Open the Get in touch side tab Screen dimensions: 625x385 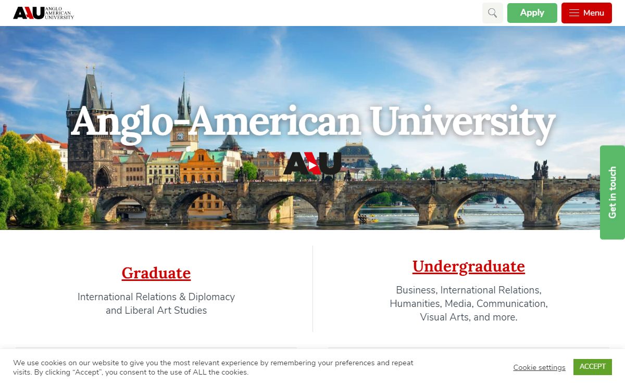[x=612, y=192]
